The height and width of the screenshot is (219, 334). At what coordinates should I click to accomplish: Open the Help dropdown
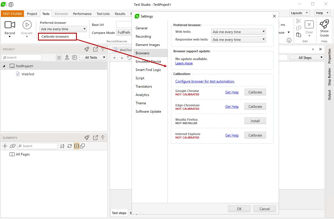tap(322, 13)
